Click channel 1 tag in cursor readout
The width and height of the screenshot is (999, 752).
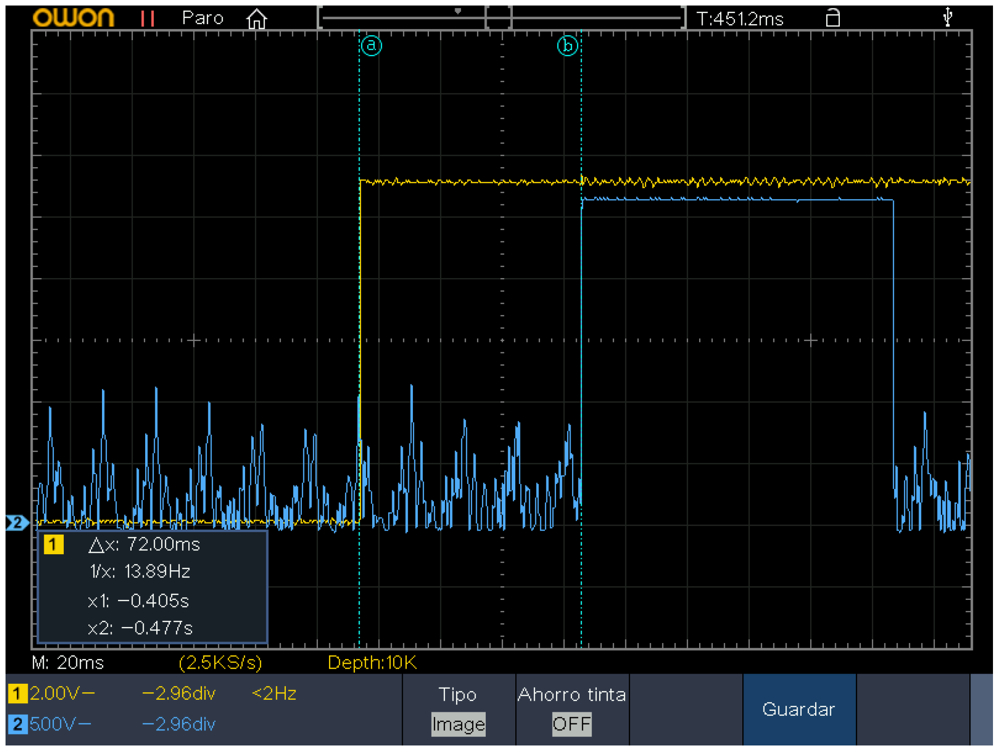coord(53,544)
